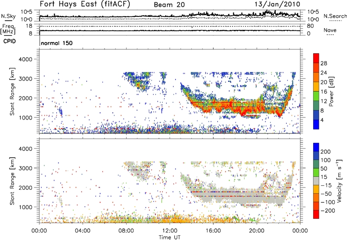Click the '1000' tick on power panel
This screenshot has width=347, height=240.
coord(25,117)
